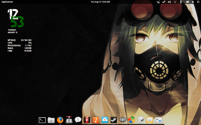Open the volume indicator in top panel
Screen dimensions: 201x125
[x=169, y=2]
